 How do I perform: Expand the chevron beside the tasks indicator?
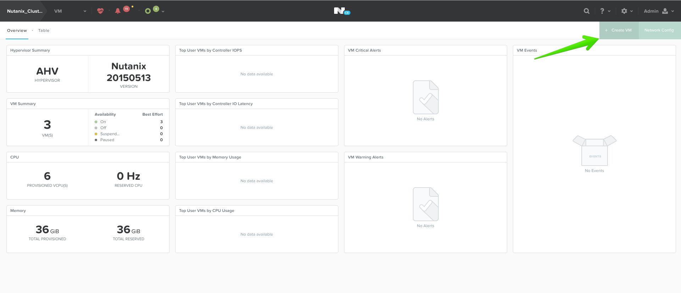coord(163,11)
